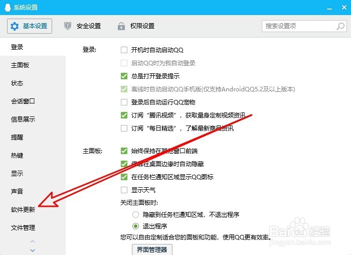Click the QQ penguin logo in title bar
The height and width of the screenshot is (255, 351).
(x=8, y=8)
